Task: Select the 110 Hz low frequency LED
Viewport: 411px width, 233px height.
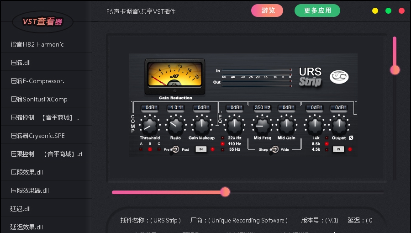Action: tap(222, 143)
